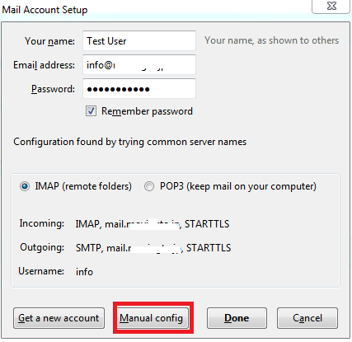This screenshot has width=352, height=342.
Task: Close the Mail Account Setup dialog
Action: (331, 6)
